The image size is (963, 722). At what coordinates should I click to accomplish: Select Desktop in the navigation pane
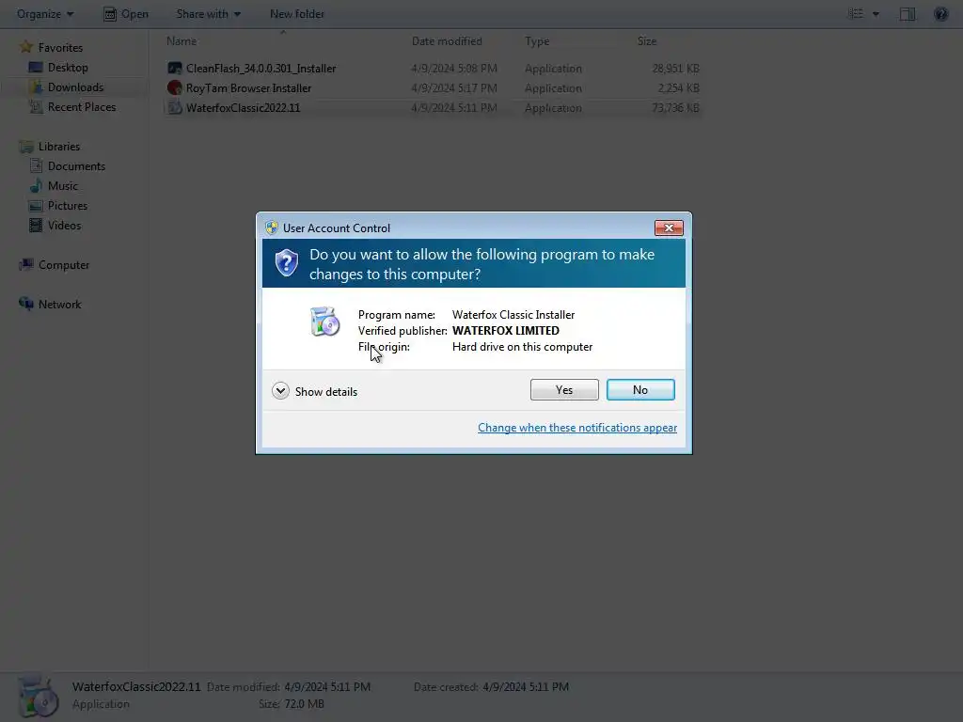[x=68, y=67]
